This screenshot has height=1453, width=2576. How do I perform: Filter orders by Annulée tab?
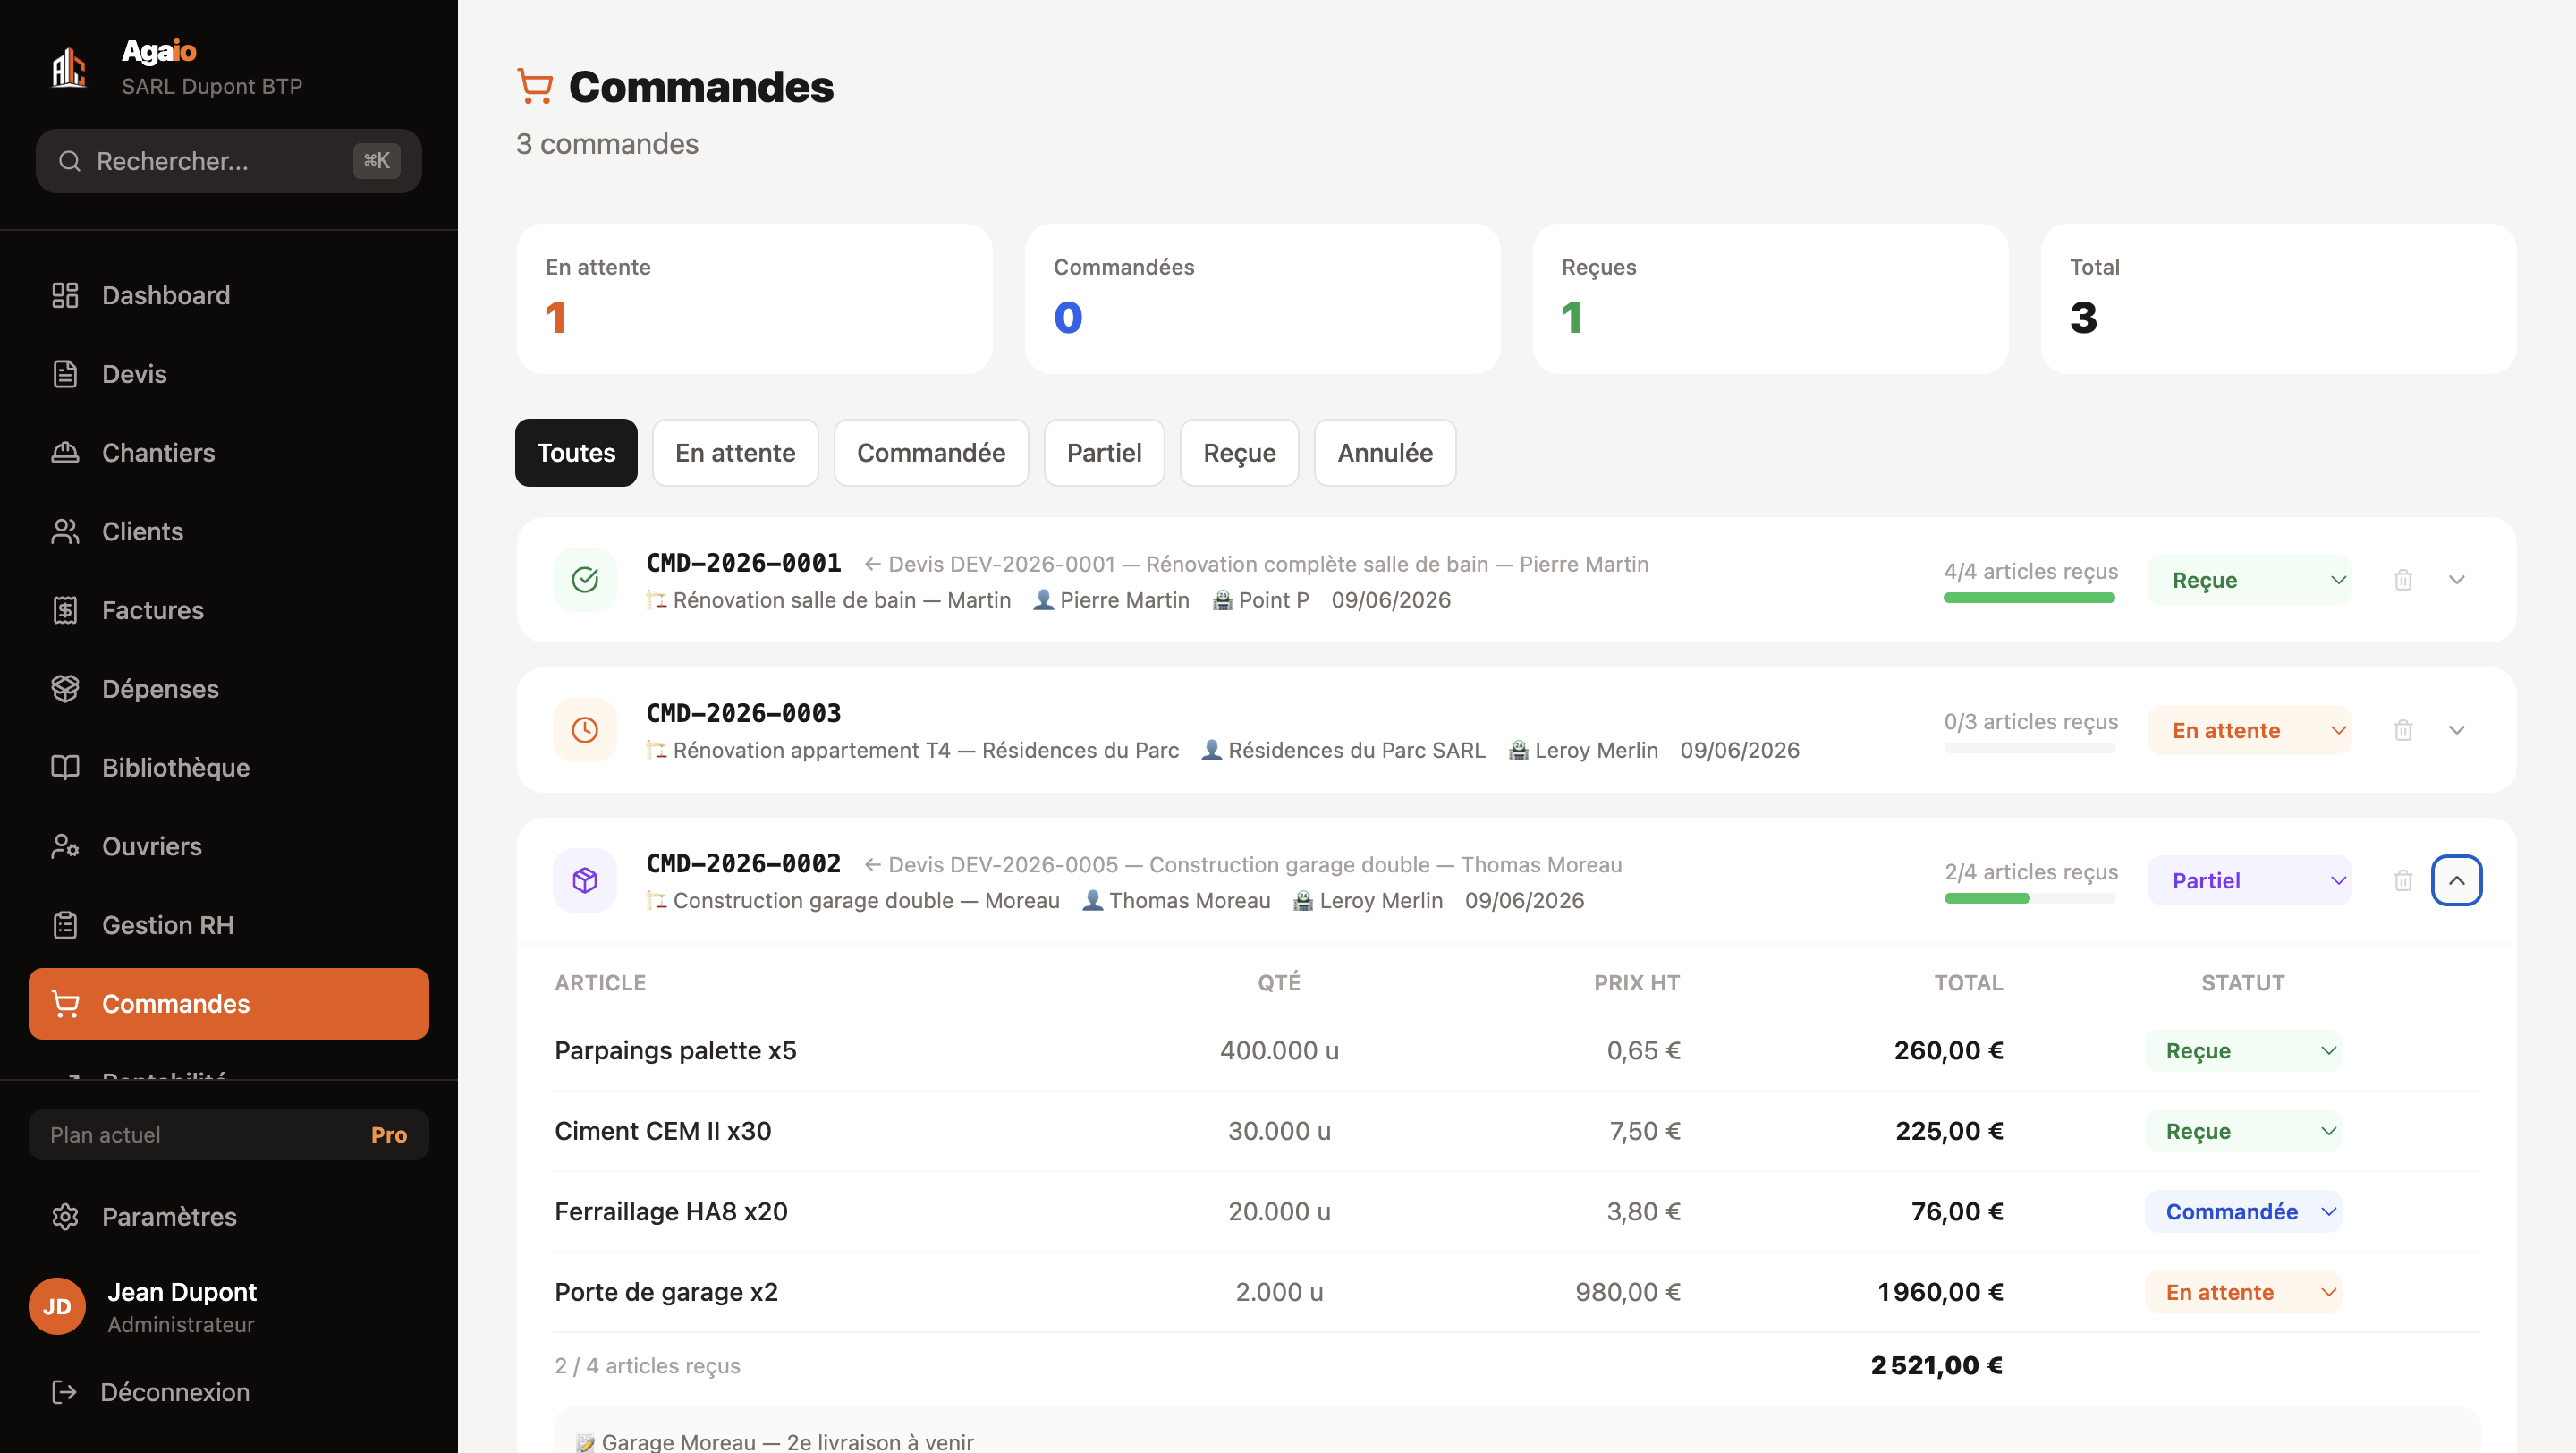click(x=1385, y=453)
